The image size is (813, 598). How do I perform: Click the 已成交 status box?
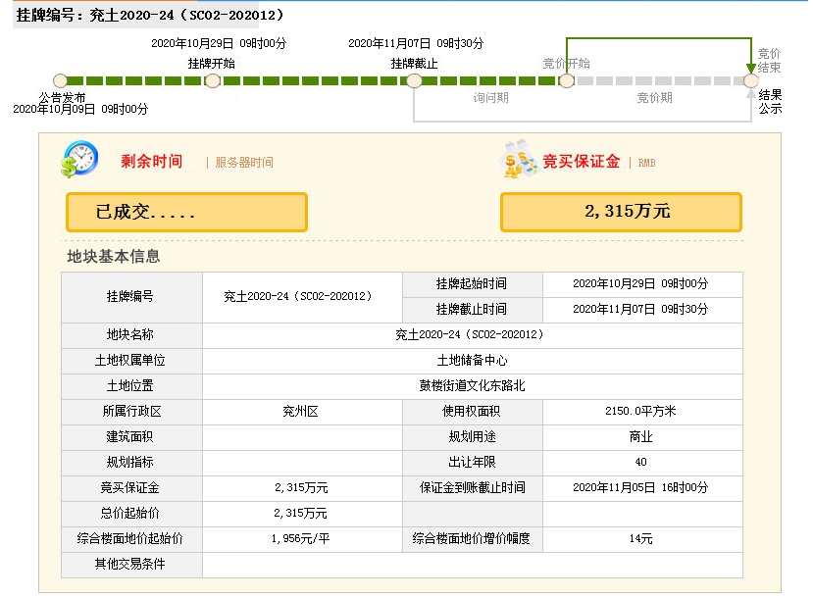click(186, 212)
